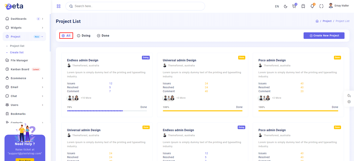This screenshot has width=354, height=161.
Task: Open theme settings gear on right edge
Action: coord(349,102)
